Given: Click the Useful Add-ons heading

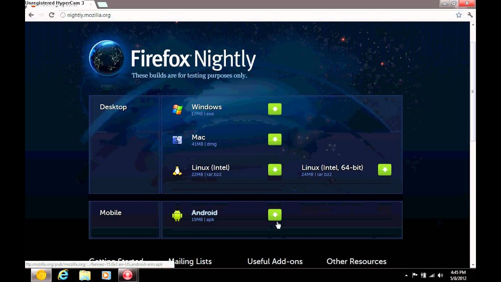Looking at the screenshot, I should point(275,261).
